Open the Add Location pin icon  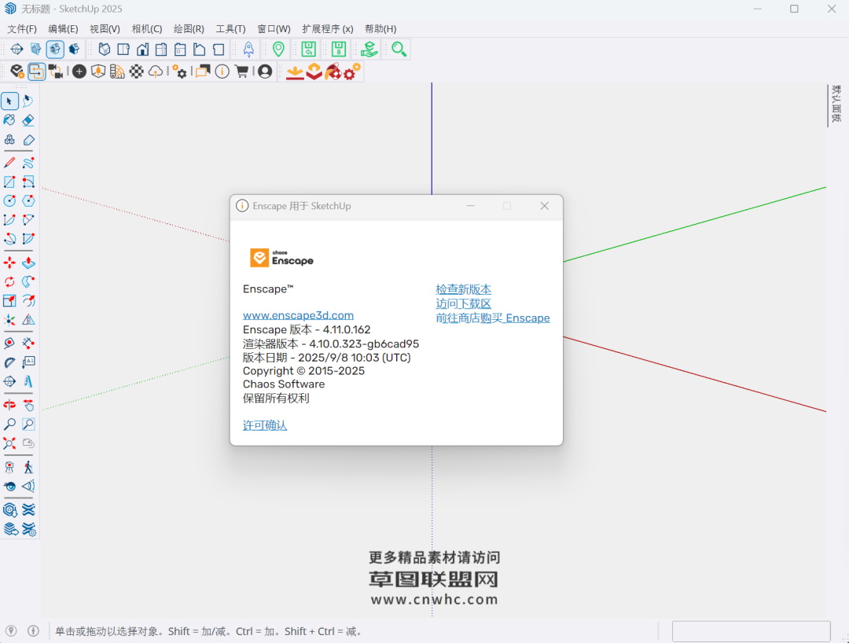tap(278, 50)
